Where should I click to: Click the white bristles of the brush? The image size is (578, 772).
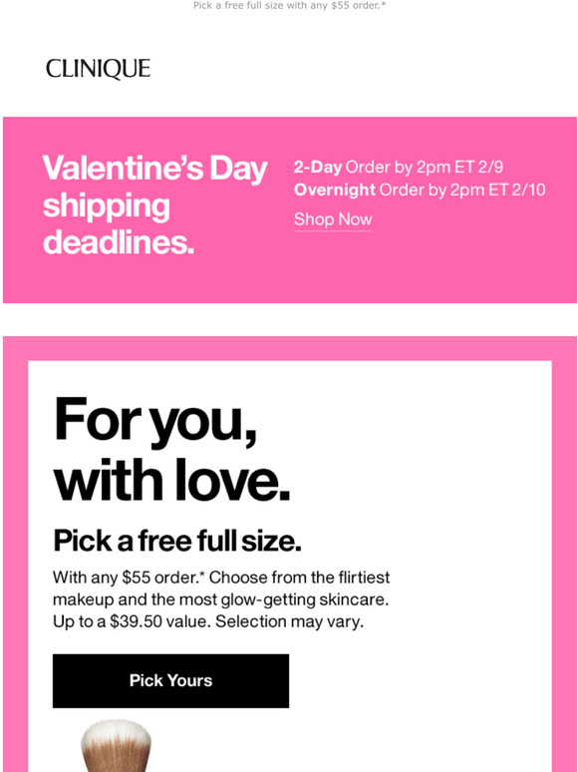coord(116,729)
